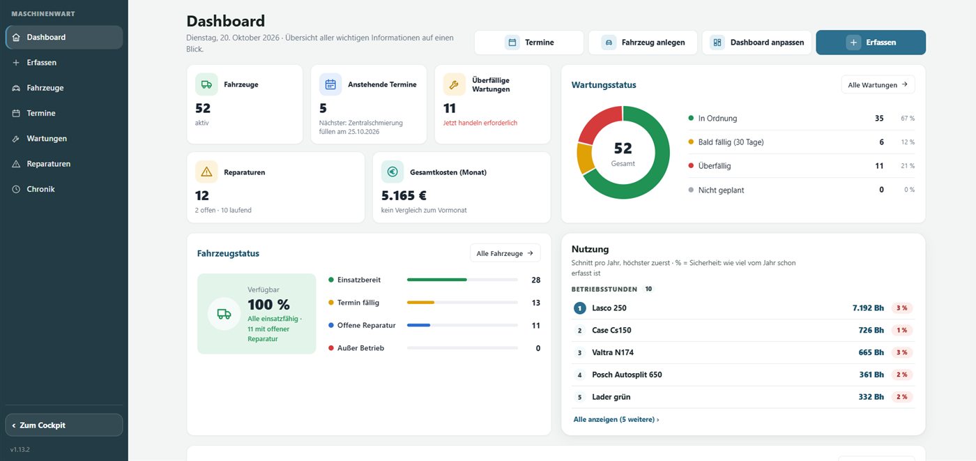Viewport: 976px width, 461px height.
Task: Click the blue Erfassen button
Action: [871, 43]
